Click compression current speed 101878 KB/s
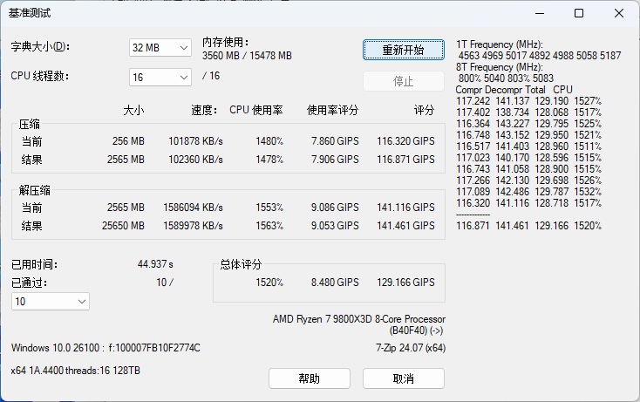Image resolution: width=640 pixels, height=402 pixels. point(195,141)
